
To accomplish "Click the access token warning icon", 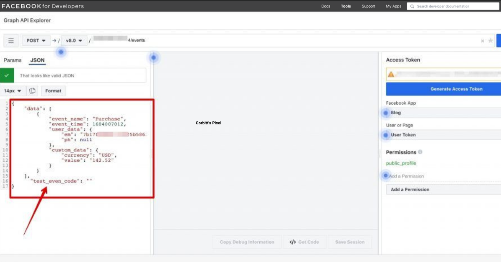I will (391, 74).
